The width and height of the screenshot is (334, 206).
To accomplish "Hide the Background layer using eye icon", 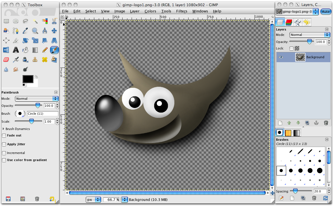I will tap(281, 57).
